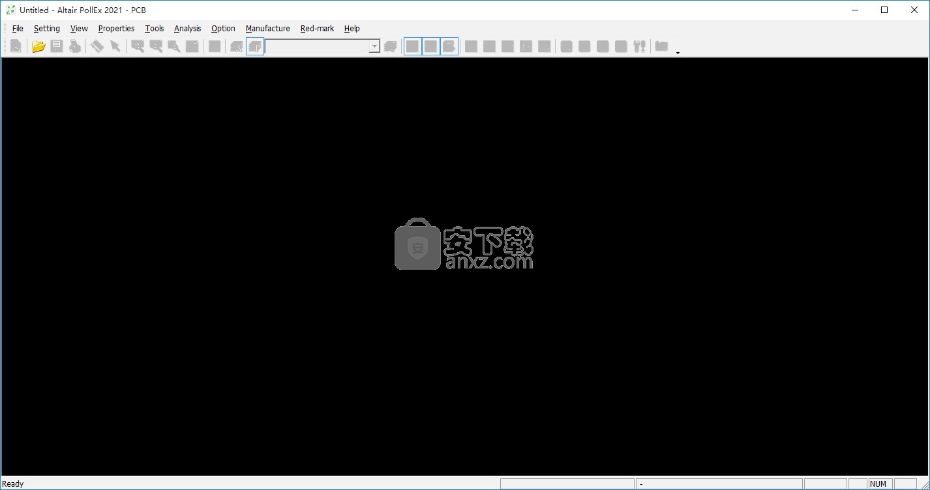Click the NUM indicator in status bar
The height and width of the screenshot is (490, 930).
[878, 483]
